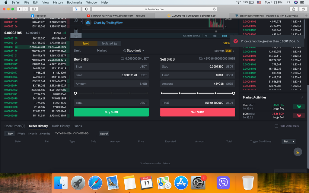Select the 1 Week history filter
The image size is (309, 193).
(21, 134)
